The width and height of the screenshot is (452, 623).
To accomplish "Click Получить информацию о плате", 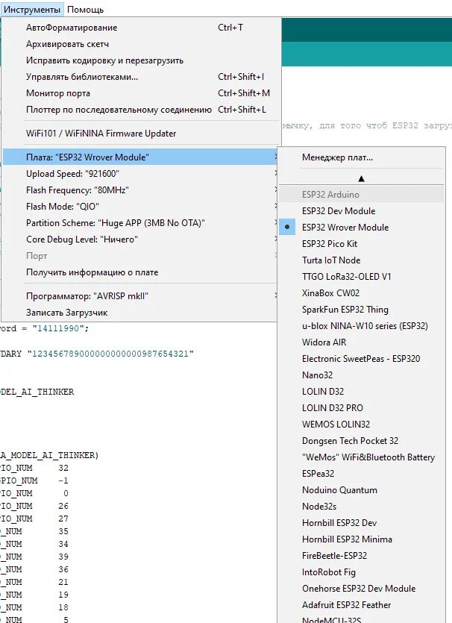I will pyautogui.click(x=139, y=272).
